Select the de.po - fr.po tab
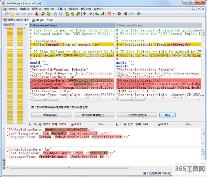Screen dimensions: 207x177 click(43, 20)
